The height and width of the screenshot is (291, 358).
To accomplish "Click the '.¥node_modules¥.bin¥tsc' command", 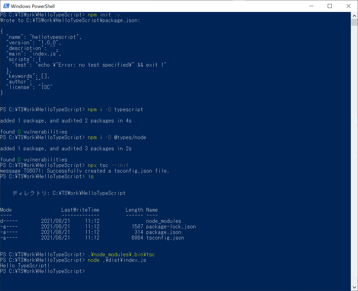I will coord(121,255).
